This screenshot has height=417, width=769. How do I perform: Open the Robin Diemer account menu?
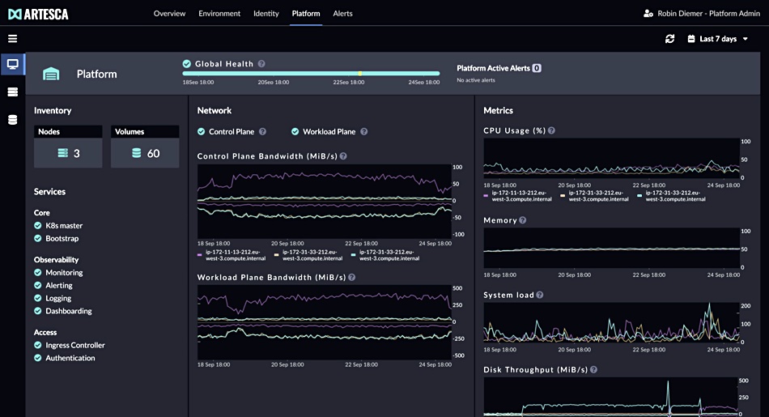pos(708,13)
